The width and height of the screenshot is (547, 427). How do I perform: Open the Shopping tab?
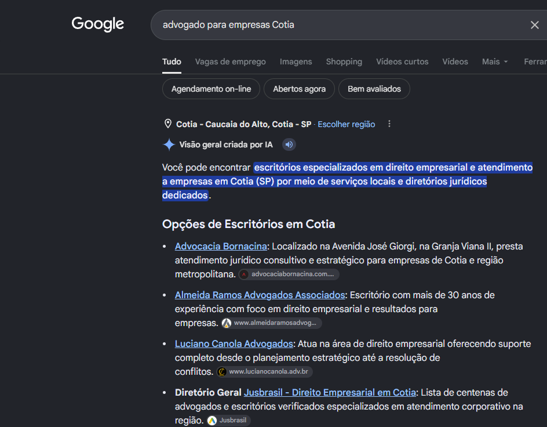344,62
